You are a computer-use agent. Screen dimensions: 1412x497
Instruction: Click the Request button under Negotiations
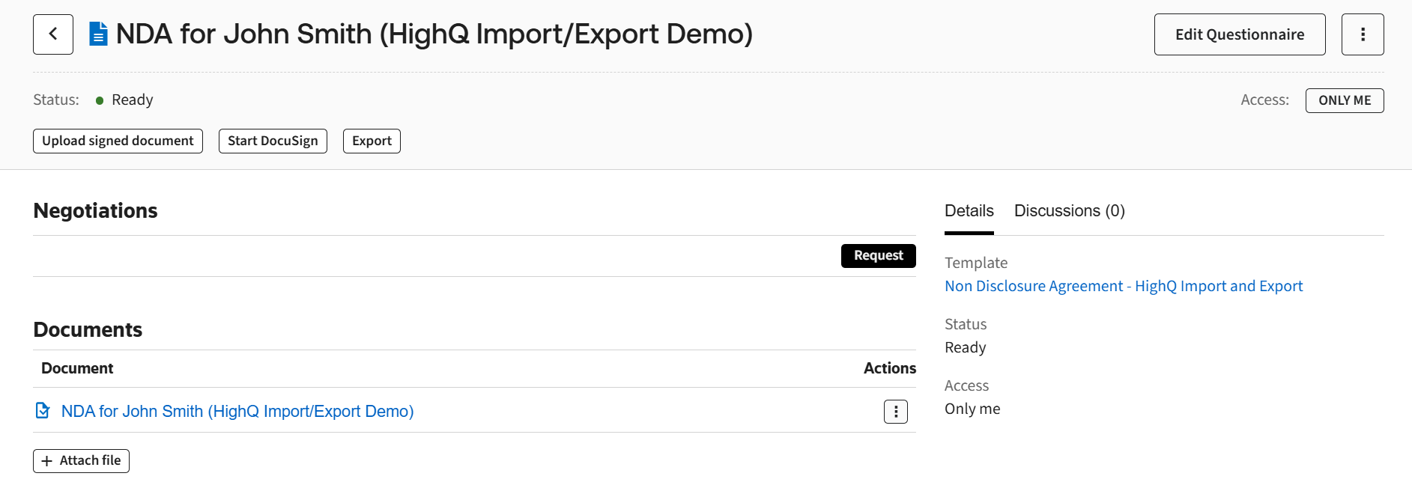coord(878,255)
